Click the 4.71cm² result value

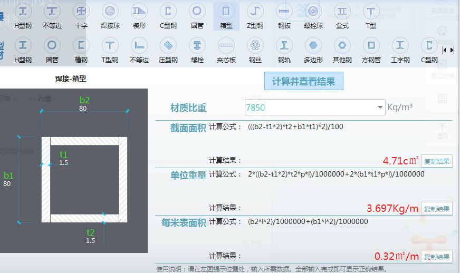(x=401, y=161)
